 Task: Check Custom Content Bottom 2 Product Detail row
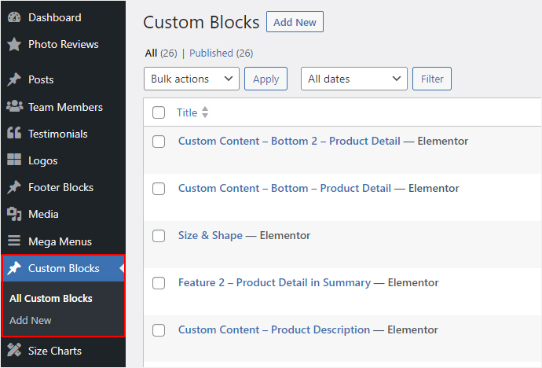click(x=159, y=141)
